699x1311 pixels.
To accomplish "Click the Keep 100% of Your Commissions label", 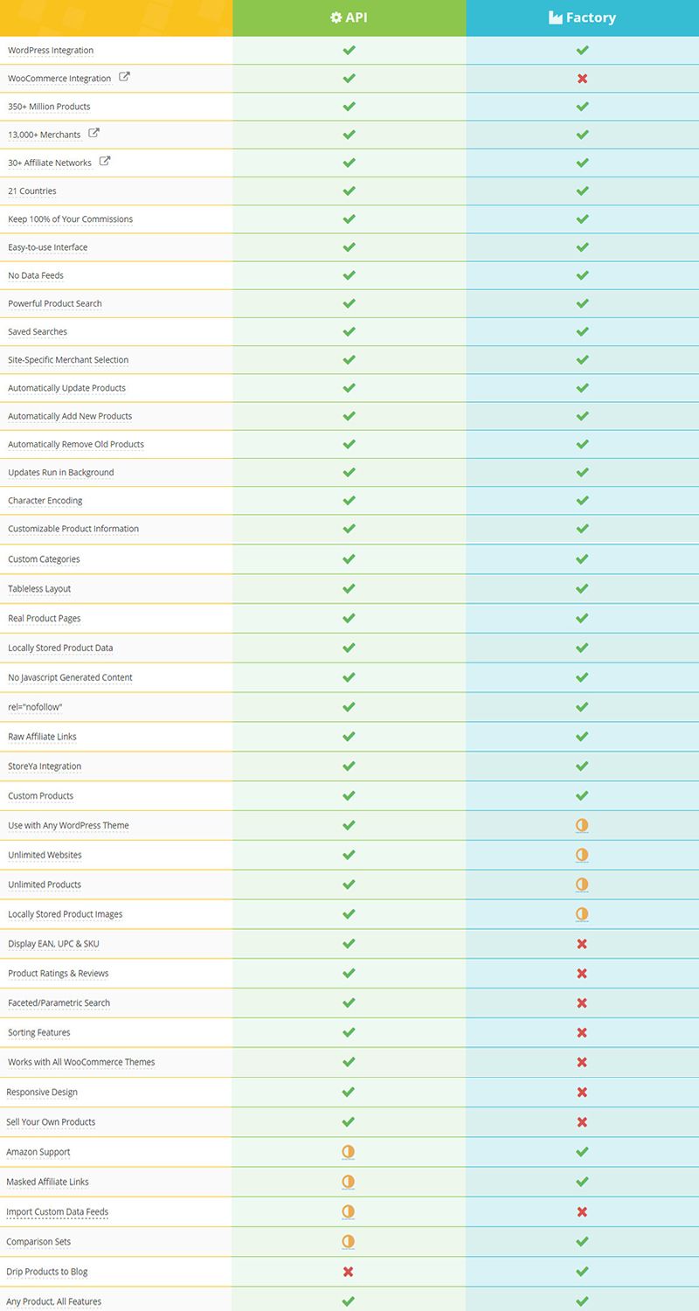I will click(x=70, y=219).
